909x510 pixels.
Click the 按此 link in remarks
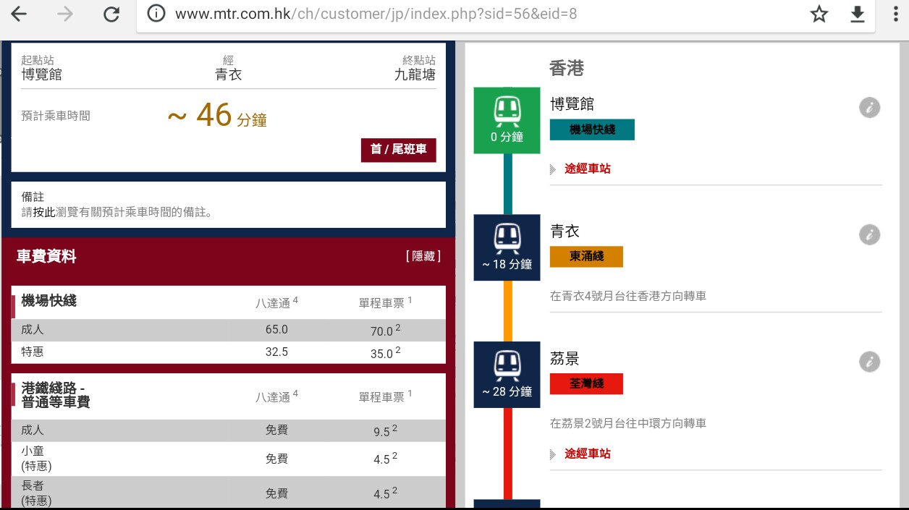pos(44,213)
